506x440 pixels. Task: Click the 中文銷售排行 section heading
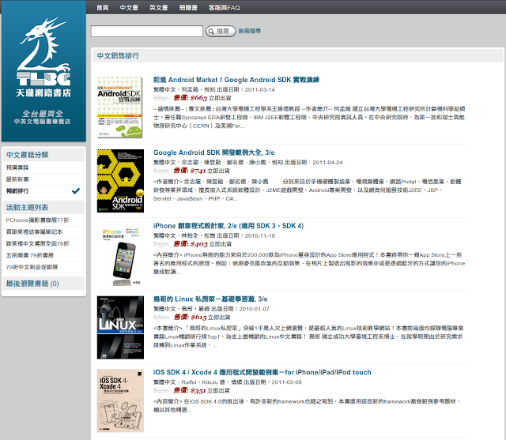click(x=118, y=56)
